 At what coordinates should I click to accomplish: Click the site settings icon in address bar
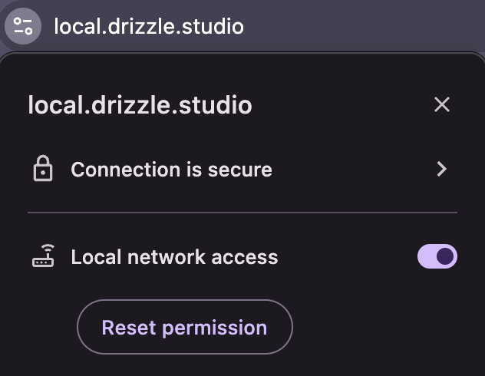[x=23, y=26]
